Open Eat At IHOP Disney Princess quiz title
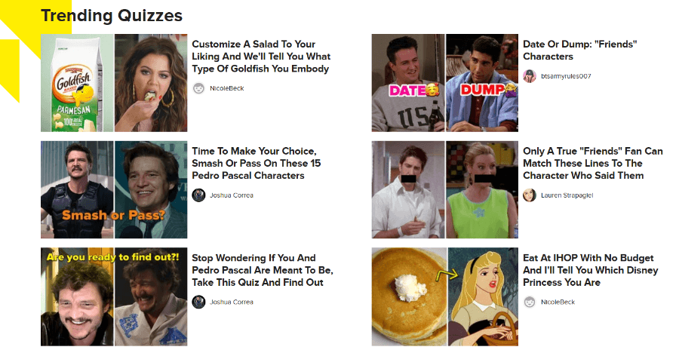 coord(591,270)
